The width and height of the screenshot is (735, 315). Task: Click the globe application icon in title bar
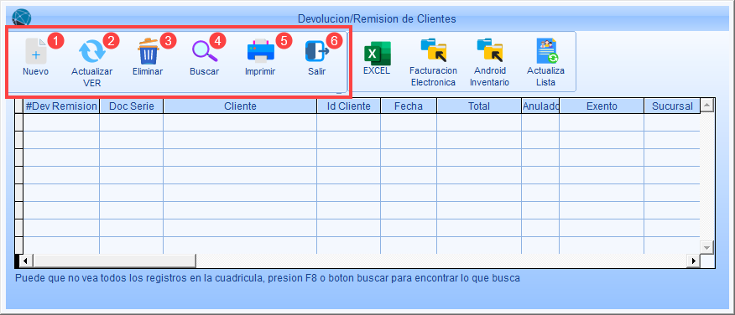coord(22,18)
